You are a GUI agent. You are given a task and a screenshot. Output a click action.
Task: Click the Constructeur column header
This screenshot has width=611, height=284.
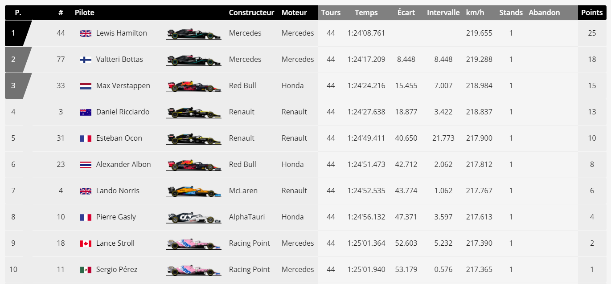coord(251,12)
